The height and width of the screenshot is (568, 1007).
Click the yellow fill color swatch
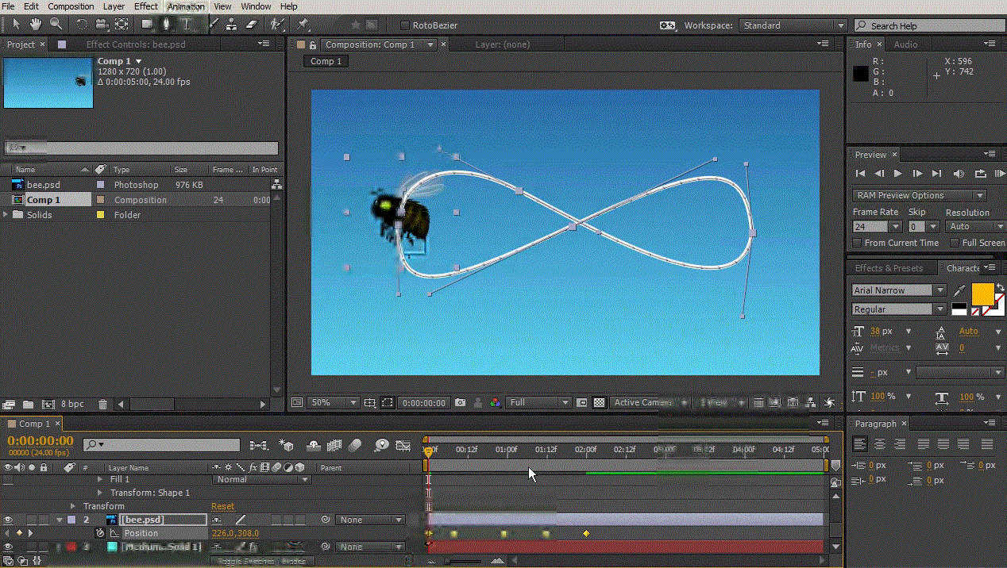(x=983, y=293)
